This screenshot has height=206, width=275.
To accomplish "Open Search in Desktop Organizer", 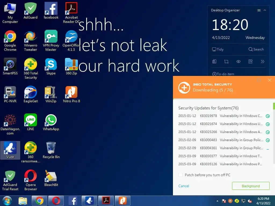I will click(256, 49).
